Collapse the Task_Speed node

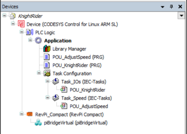pyautogui.click(x=48, y=97)
